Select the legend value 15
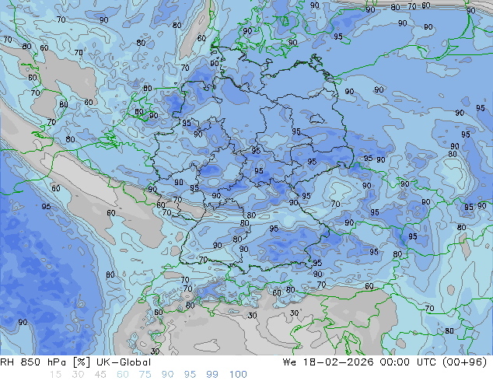493x381 pixels. pyautogui.click(x=55, y=375)
